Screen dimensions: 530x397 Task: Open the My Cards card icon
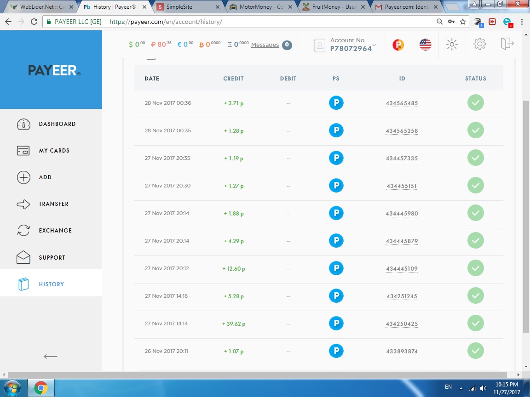pyautogui.click(x=23, y=151)
